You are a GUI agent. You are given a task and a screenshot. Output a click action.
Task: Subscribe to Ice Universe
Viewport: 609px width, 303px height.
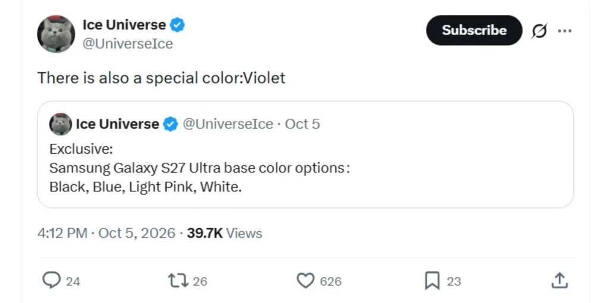point(474,30)
